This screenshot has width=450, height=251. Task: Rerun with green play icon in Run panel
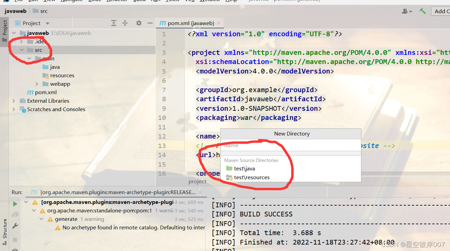click(15, 204)
